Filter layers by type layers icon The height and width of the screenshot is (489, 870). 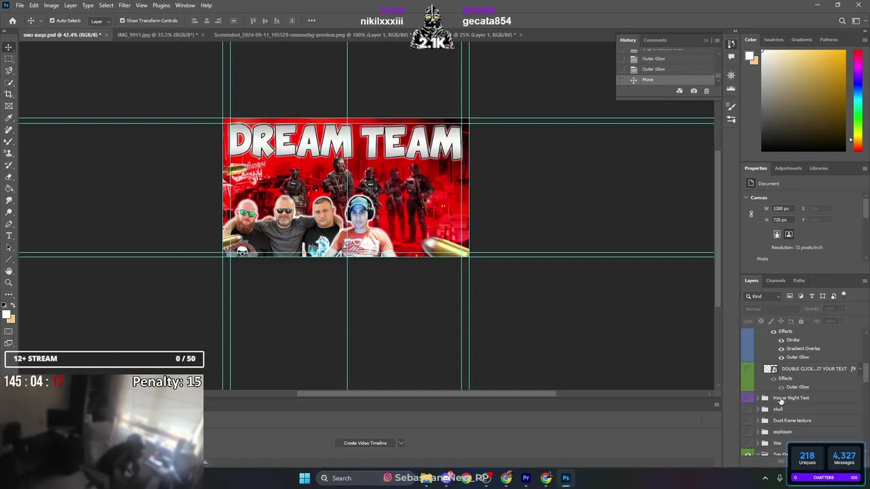point(812,296)
